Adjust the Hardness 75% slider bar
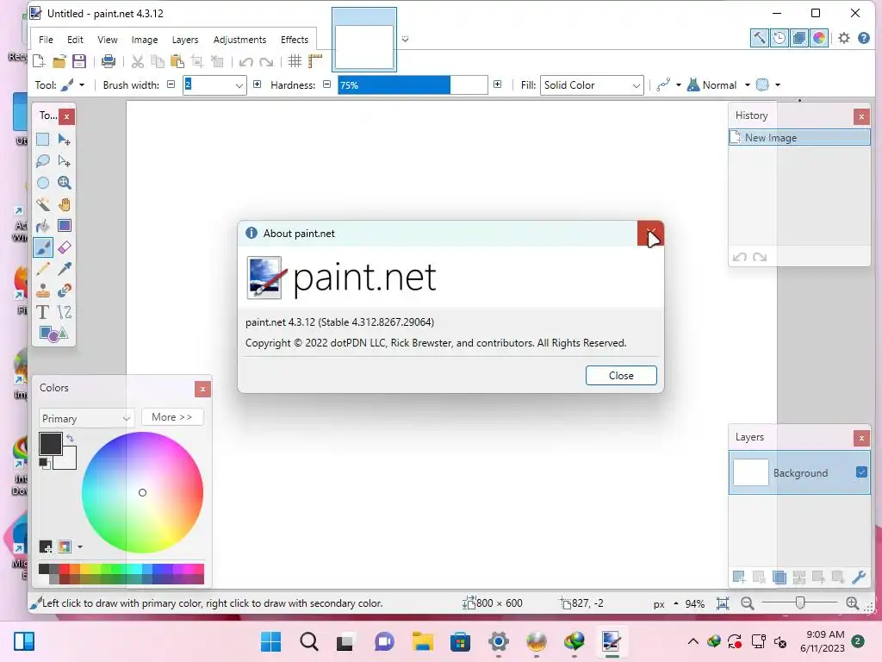The height and width of the screenshot is (662, 882). [x=413, y=85]
